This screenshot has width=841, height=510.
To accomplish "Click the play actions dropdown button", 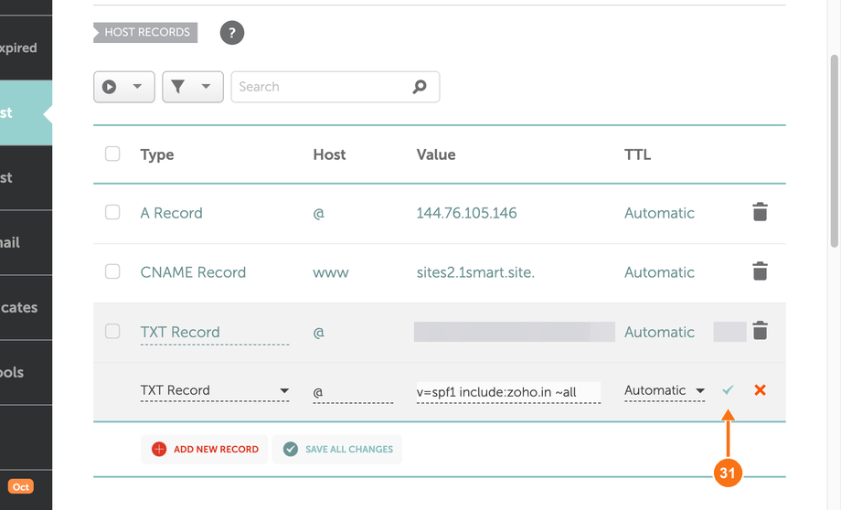I will pyautogui.click(x=124, y=87).
